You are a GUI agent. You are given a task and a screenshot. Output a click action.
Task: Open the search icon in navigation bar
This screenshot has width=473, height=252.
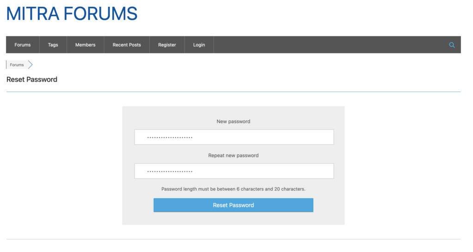click(452, 45)
